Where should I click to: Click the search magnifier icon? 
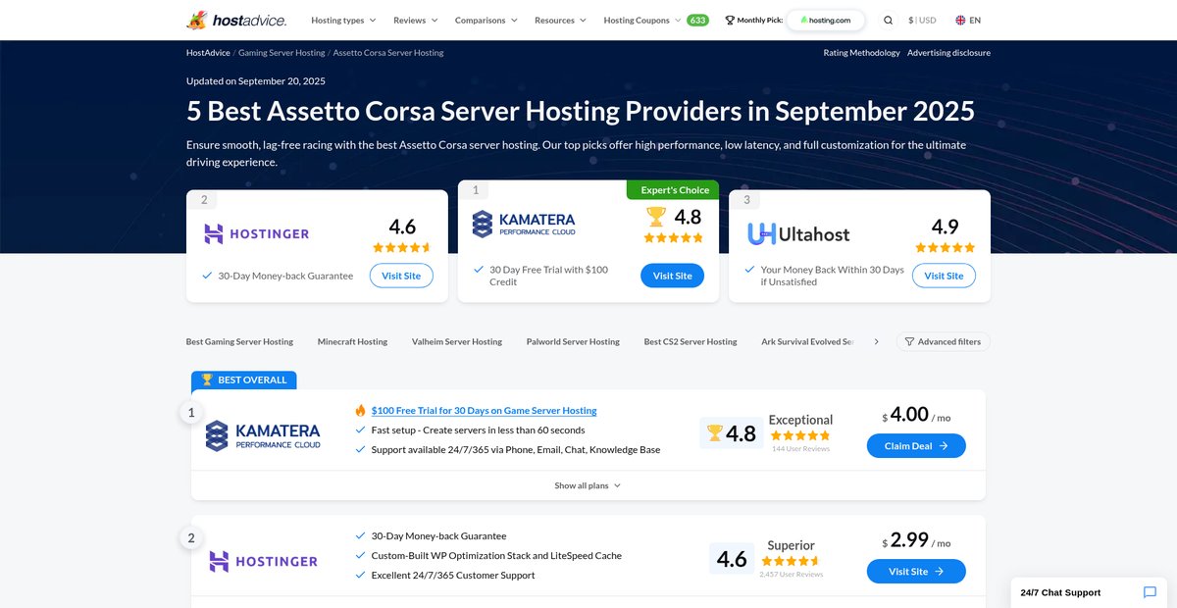(x=889, y=20)
